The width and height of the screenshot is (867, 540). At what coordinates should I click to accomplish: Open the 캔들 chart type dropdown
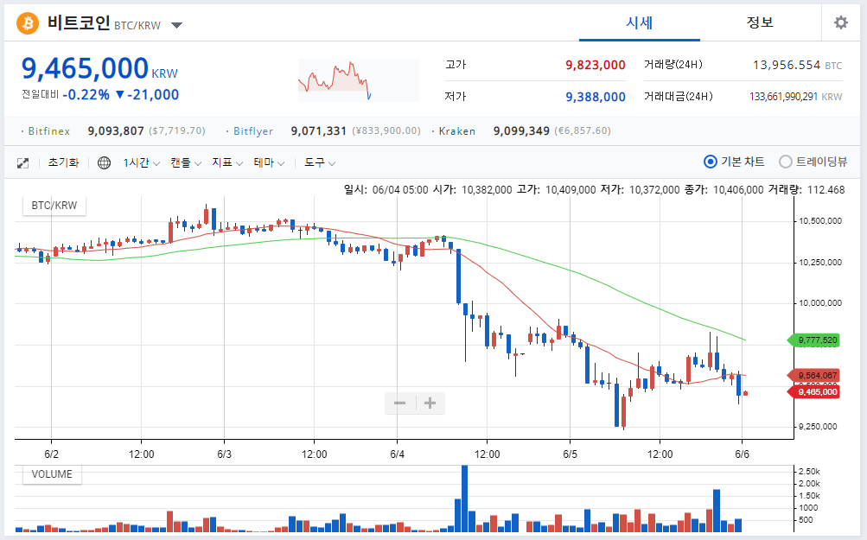(x=185, y=163)
